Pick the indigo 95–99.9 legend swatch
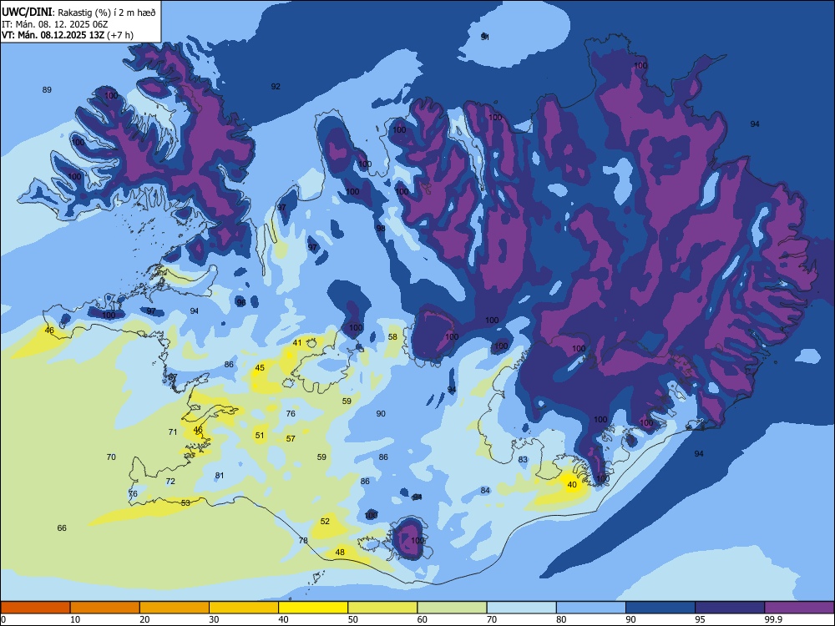This screenshot has height=626, width=835. pyautogui.click(x=730, y=608)
